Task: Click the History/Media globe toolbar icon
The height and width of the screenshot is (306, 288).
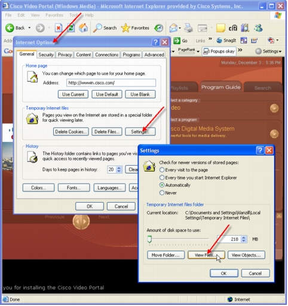Action: 159,28
